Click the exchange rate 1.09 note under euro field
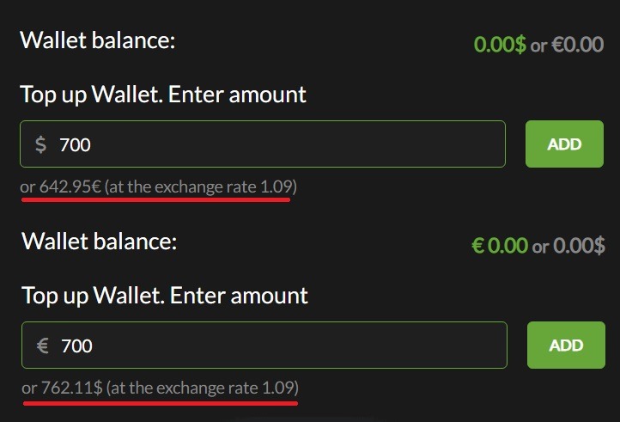This screenshot has height=422, width=620. 205,388
